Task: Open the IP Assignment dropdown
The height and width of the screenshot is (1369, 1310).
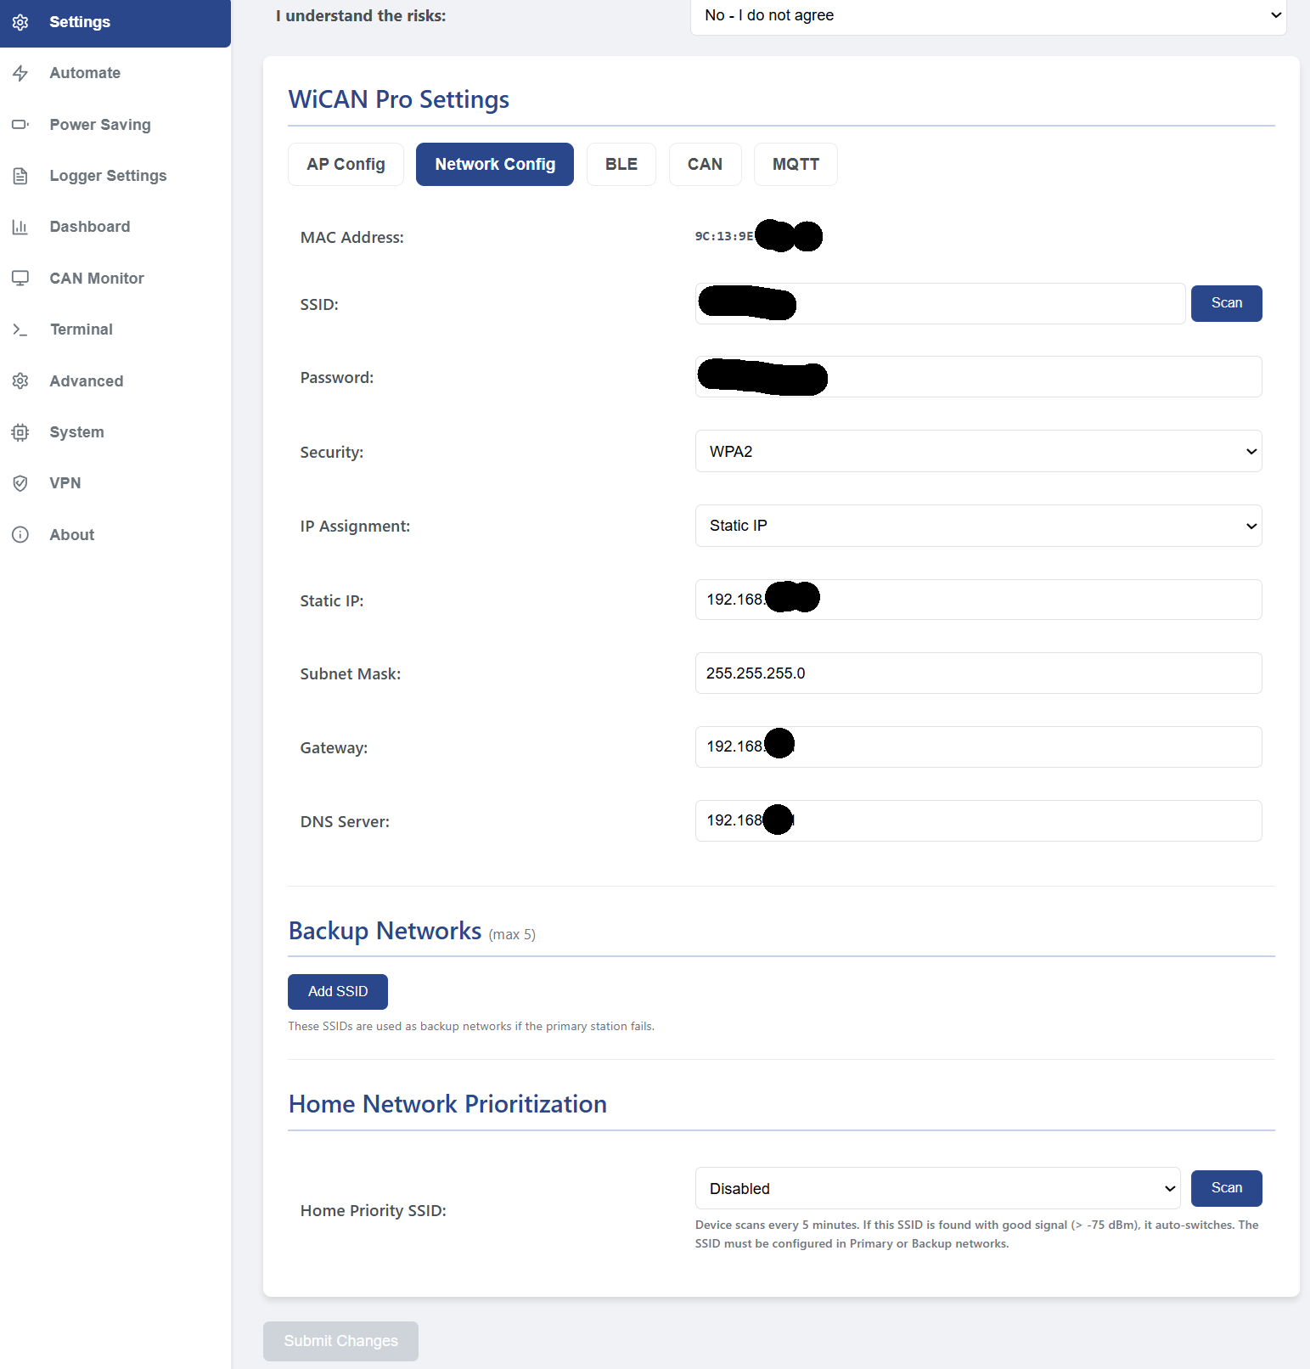Action: [978, 526]
